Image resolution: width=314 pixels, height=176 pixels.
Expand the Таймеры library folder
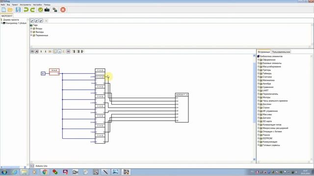click(x=259, y=73)
